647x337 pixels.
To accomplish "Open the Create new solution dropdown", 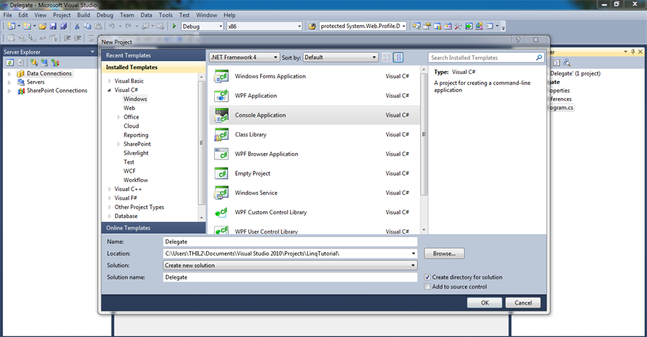I will click(290, 265).
